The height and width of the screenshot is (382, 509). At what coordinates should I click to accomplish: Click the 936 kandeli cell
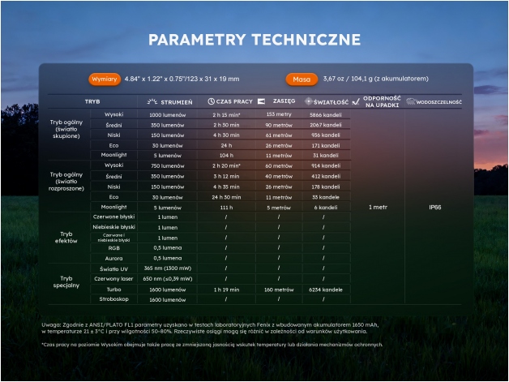tap(326, 135)
